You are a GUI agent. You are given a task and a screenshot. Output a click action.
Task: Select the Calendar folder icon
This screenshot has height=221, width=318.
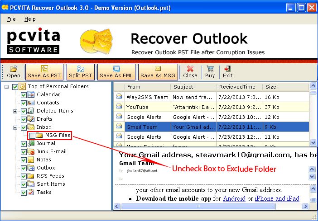click(x=31, y=94)
